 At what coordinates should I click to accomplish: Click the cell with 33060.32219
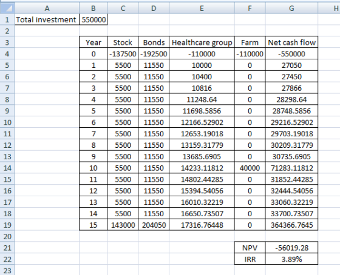(x=291, y=202)
